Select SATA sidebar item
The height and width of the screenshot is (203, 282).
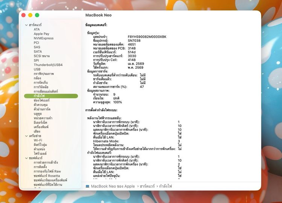pos(38,52)
